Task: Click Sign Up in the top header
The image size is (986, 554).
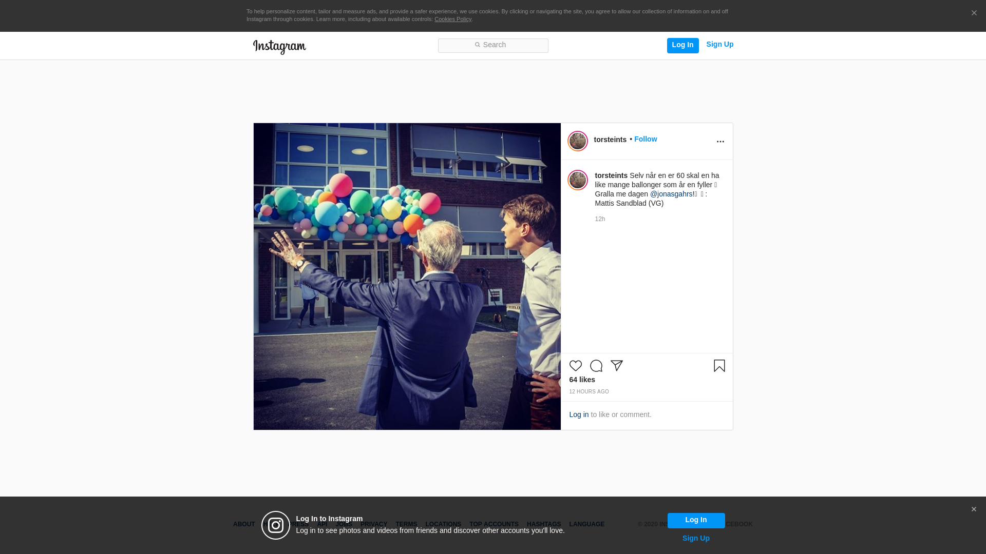Action: (x=719, y=45)
